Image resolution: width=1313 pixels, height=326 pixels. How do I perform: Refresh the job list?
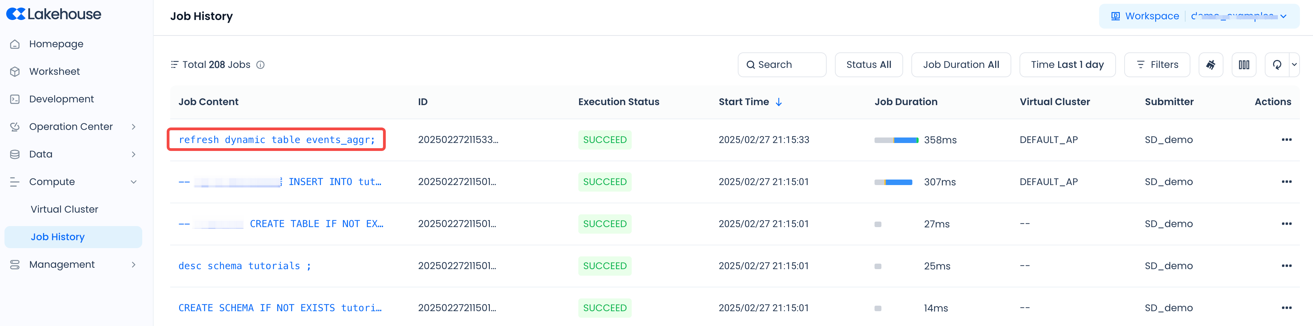[1277, 65]
